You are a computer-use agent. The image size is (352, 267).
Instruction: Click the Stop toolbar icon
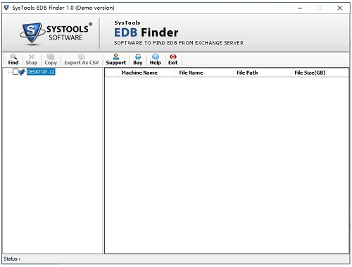pos(32,56)
